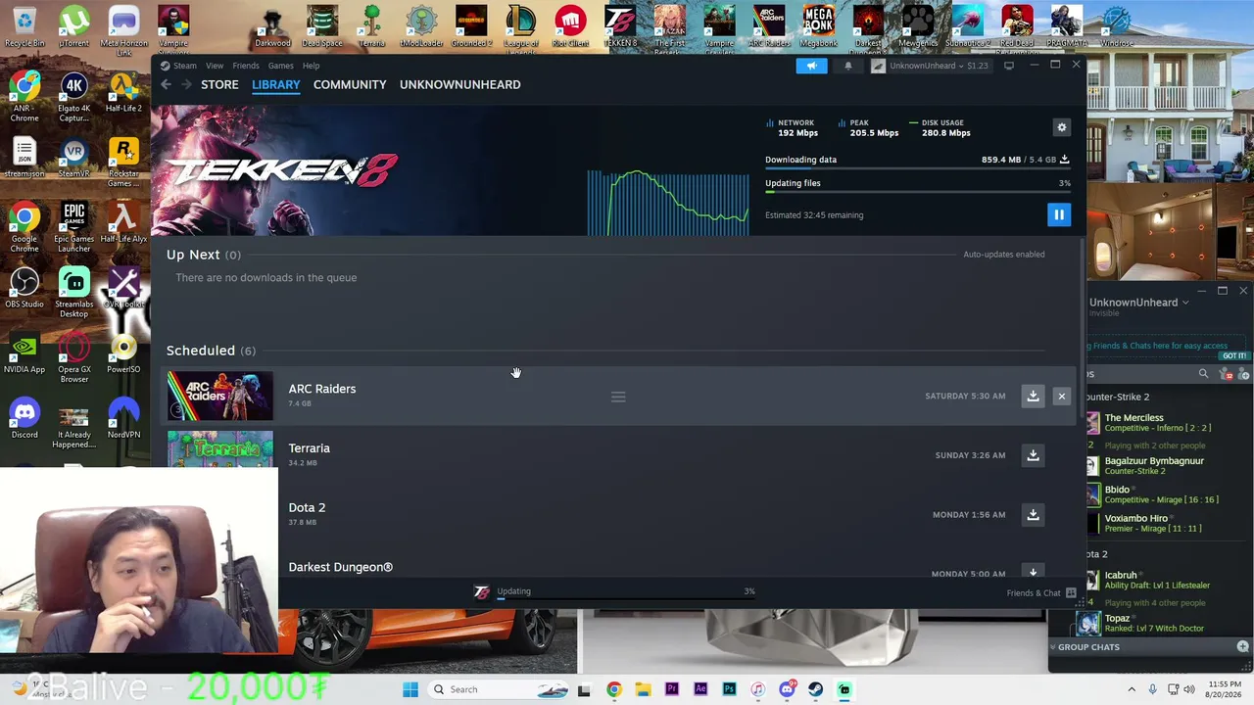Screen dimensions: 1254x705
Task: Switch to the Library tab
Action: click(x=276, y=84)
